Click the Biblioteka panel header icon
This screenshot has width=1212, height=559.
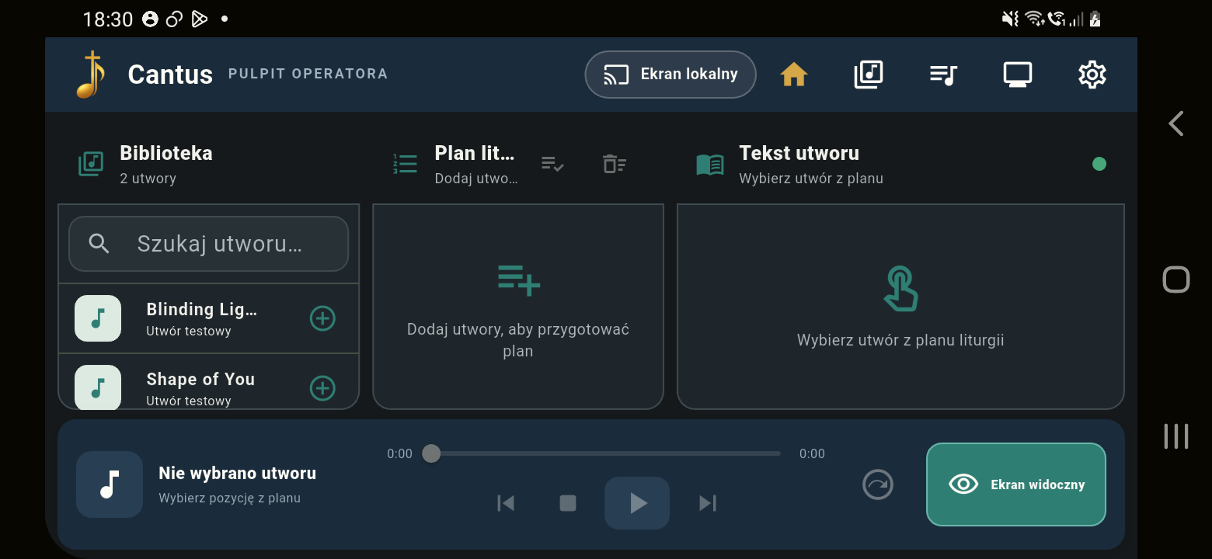point(91,164)
